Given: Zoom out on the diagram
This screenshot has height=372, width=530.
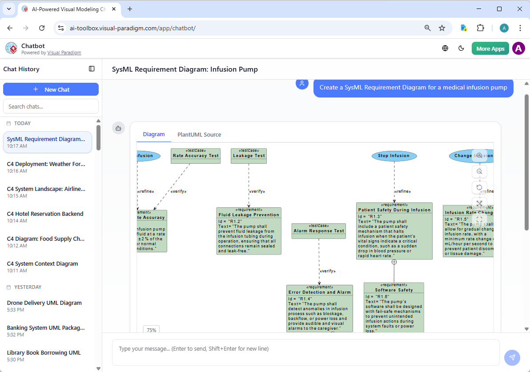Looking at the screenshot, I should pyautogui.click(x=479, y=171).
